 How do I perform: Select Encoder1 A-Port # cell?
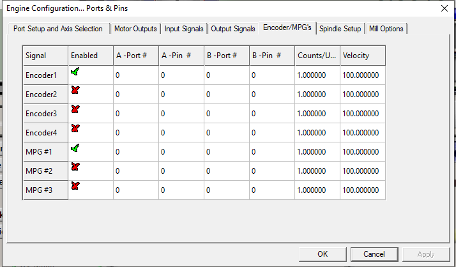pos(136,75)
